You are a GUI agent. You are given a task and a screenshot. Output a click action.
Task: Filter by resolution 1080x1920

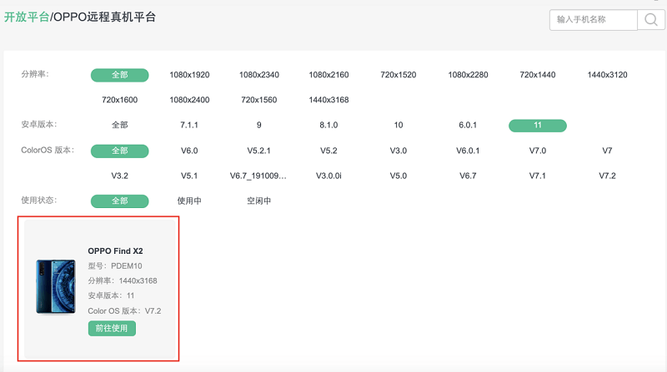click(189, 75)
